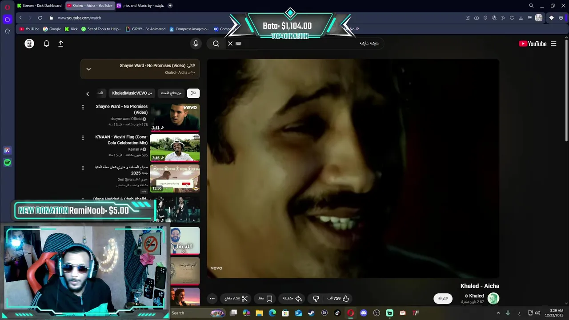Select the 'From KhaledMusicVEVO' filter chip
Screen dimensions: 569x320
click(x=132, y=93)
